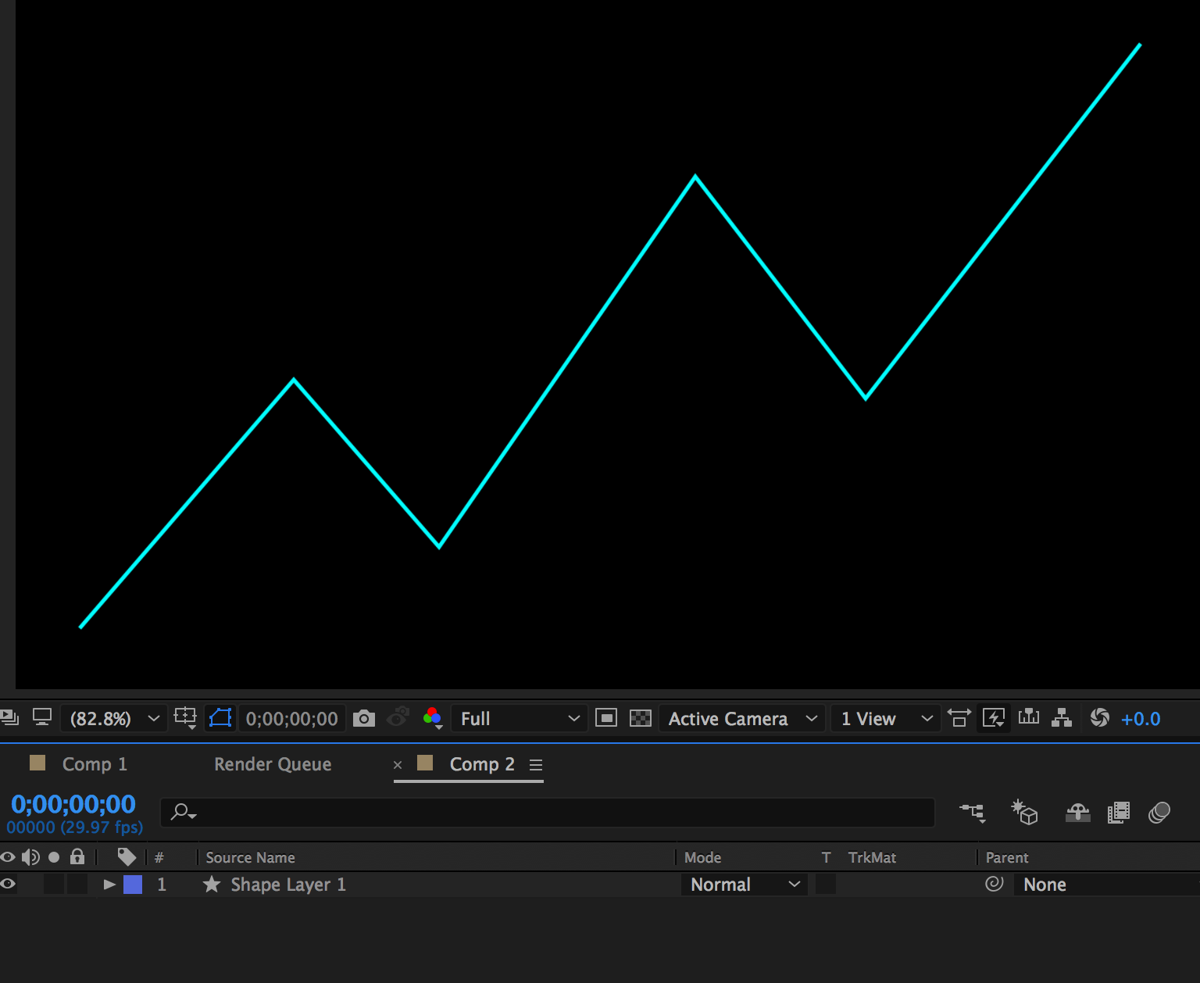Viewport: 1200px width, 983px height.
Task: Click the exposure value +0.0
Action: click(x=1141, y=719)
